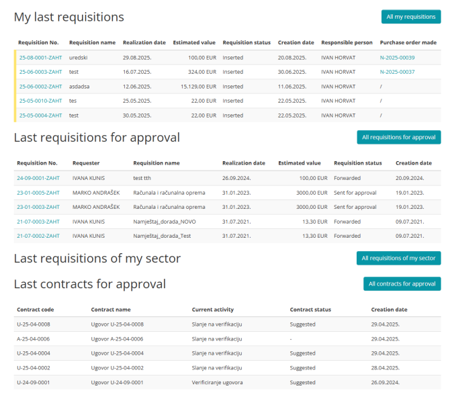This screenshot has height=401, width=452.
Task: Open All requisitions for approval
Action: click(x=398, y=137)
